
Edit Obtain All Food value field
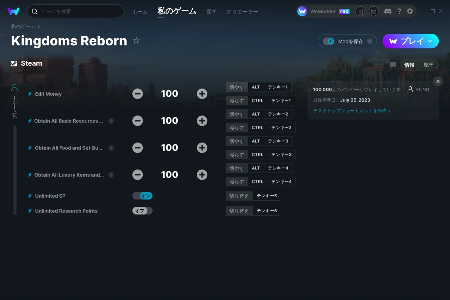click(x=169, y=148)
